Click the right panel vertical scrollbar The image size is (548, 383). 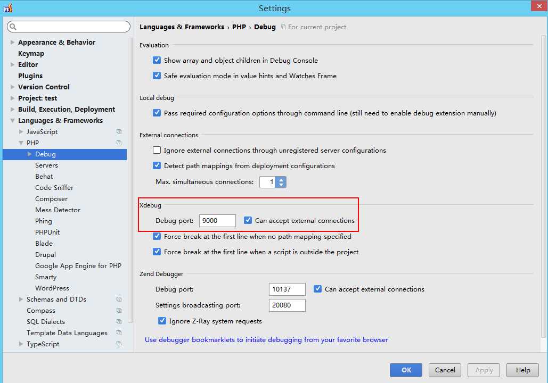[x=543, y=186]
